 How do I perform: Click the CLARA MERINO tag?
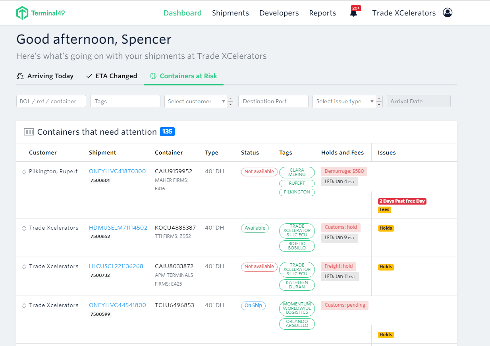[297, 172]
